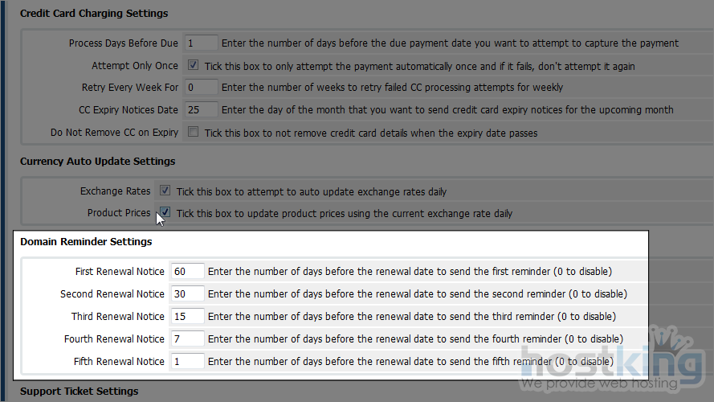Select the CC Expiry Notices Date input
The image size is (714, 402).
point(200,109)
